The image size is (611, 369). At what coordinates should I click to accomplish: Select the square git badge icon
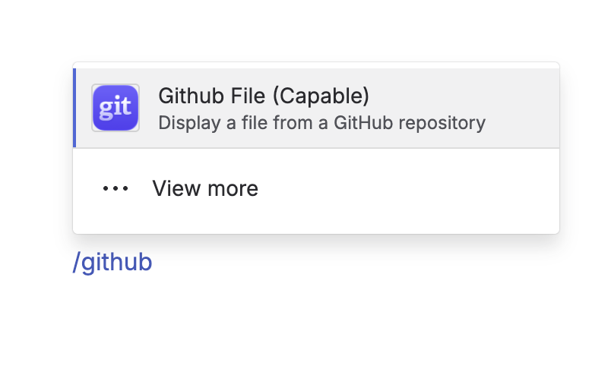(116, 108)
